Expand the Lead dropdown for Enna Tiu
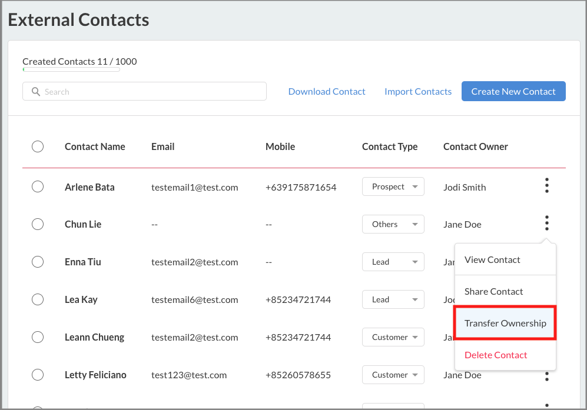The width and height of the screenshot is (587, 410). [x=393, y=262]
